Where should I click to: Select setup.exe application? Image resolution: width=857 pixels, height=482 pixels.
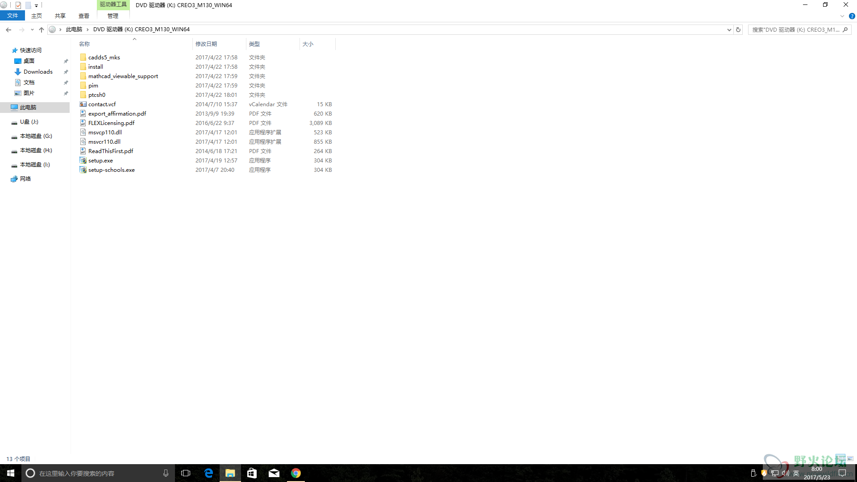click(100, 160)
